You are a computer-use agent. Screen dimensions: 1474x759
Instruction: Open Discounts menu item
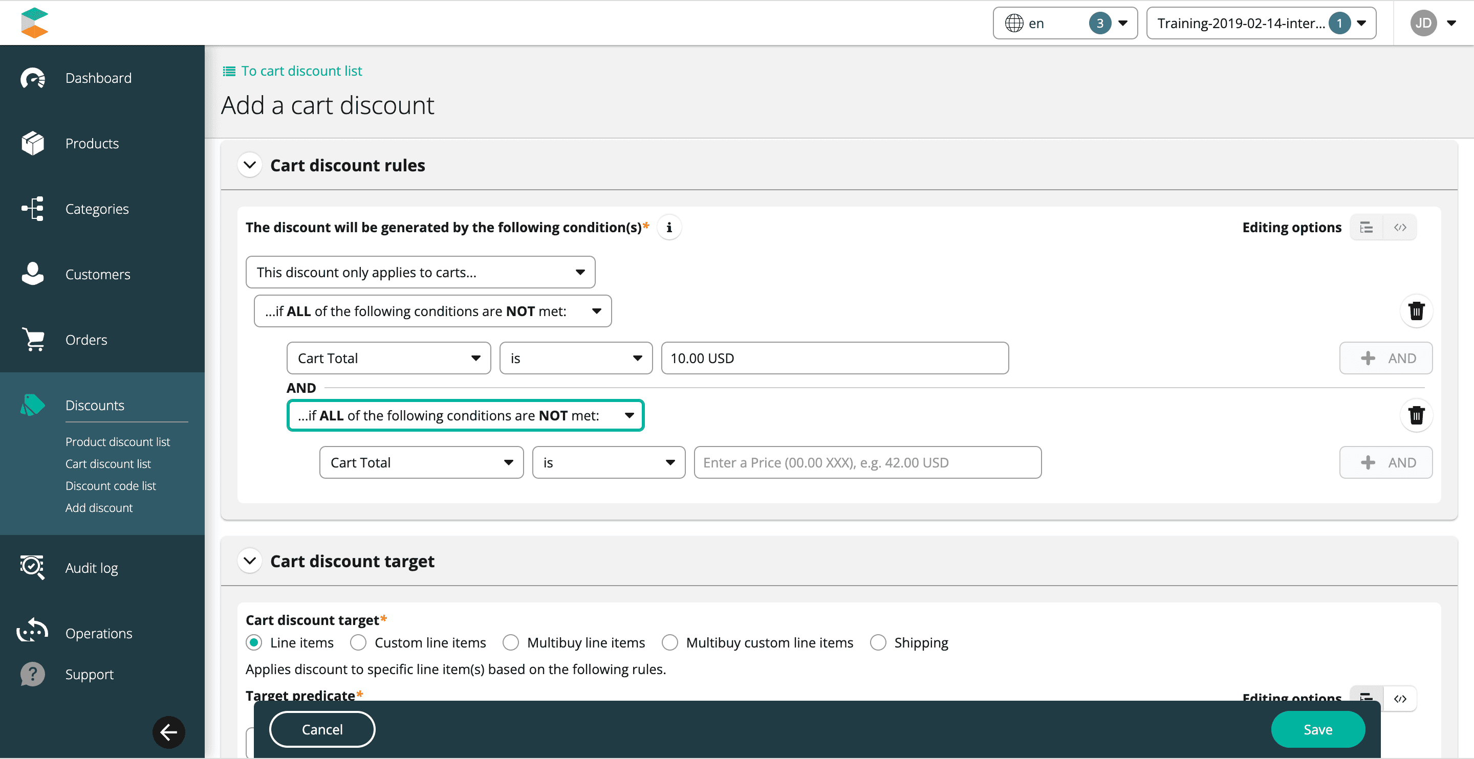[94, 405]
